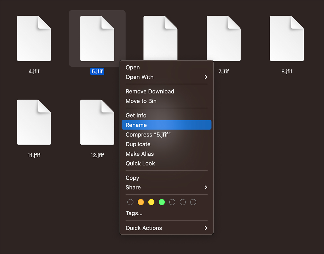Image resolution: width=324 pixels, height=254 pixels.
Task: Apply the last empty tag circle
Action: pos(193,202)
